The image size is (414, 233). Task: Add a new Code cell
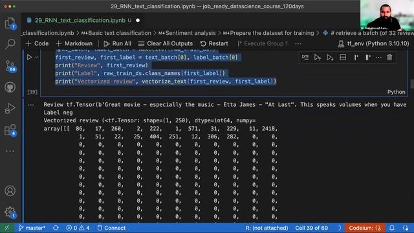[x=38, y=43]
